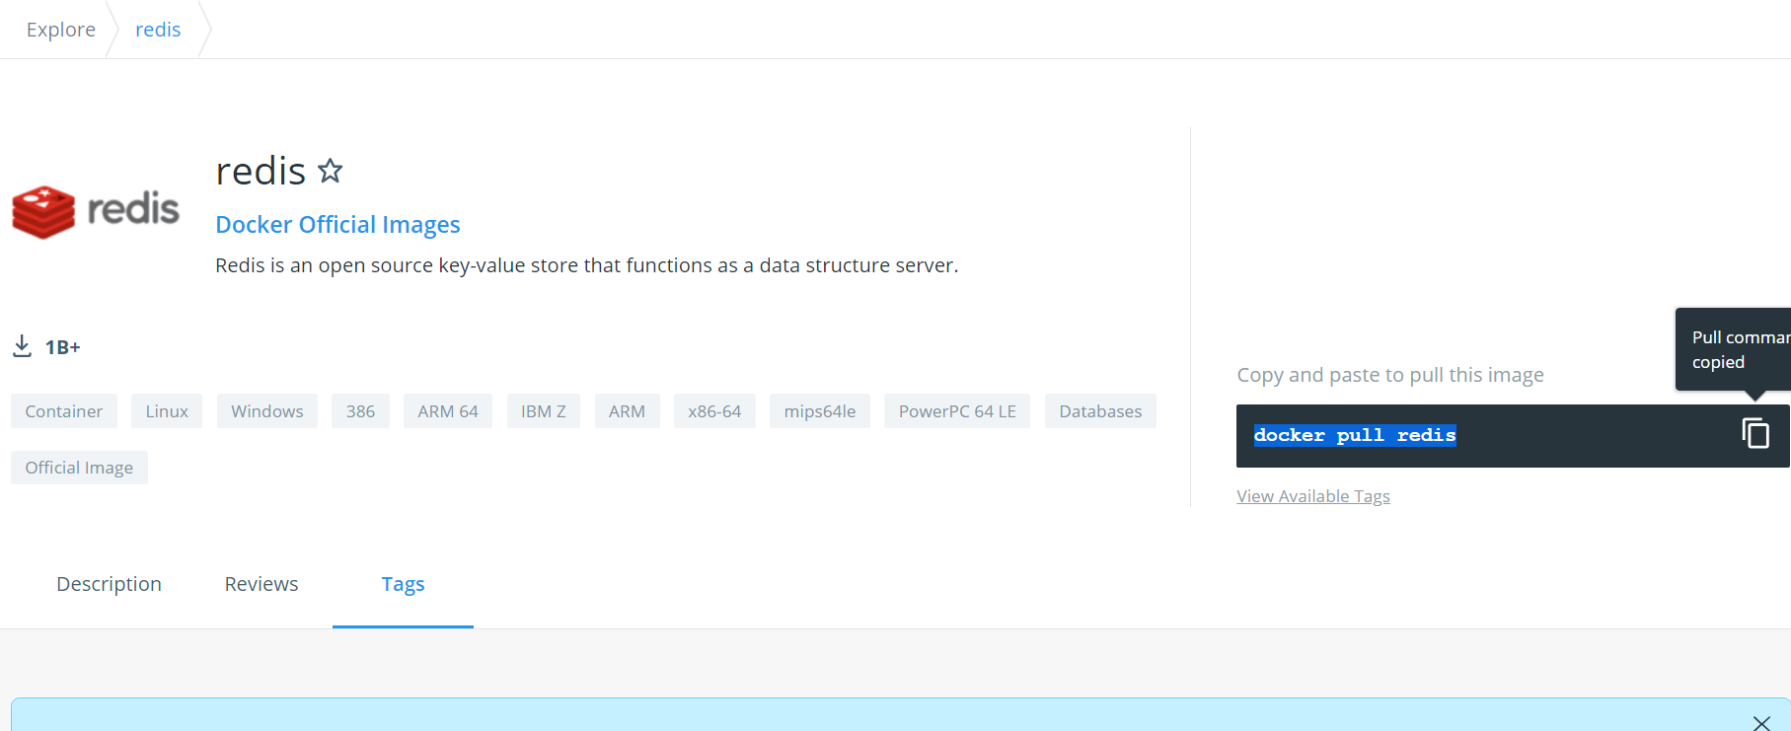Click the redis page title
This screenshot has width=1791, height=731.
coord(261,172)
